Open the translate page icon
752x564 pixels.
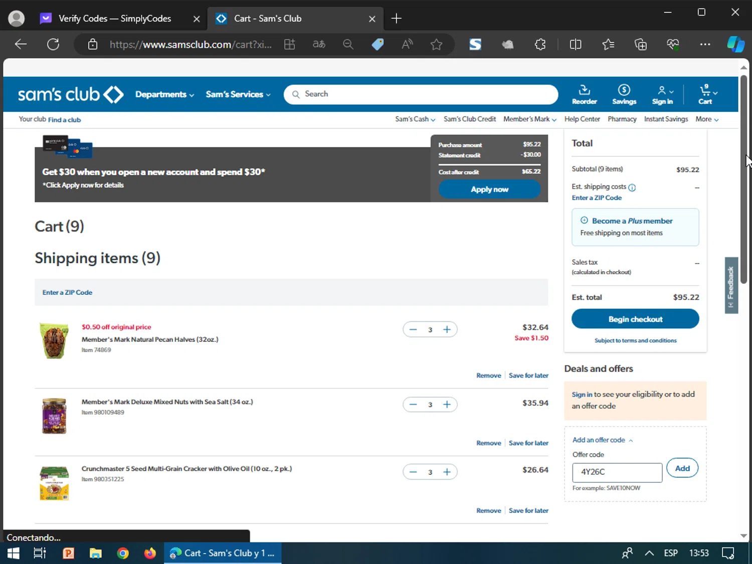319,45
